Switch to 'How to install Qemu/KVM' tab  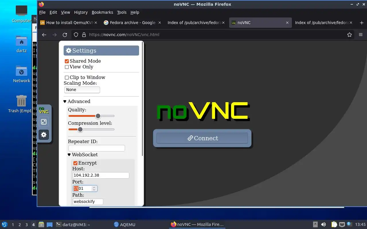click(69, 23)
